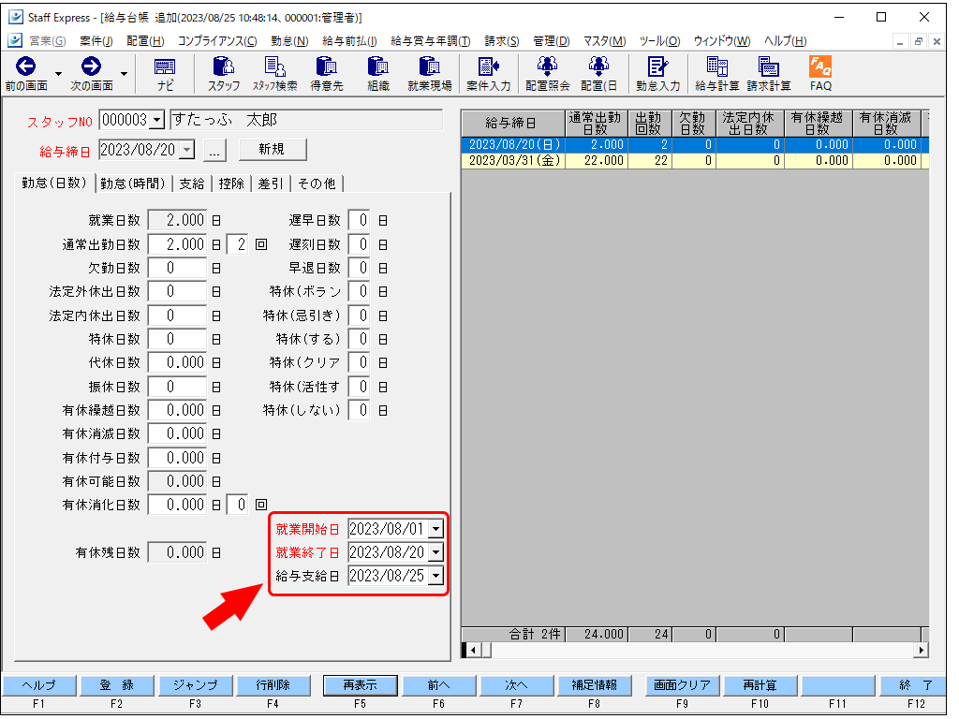Screen dimensions: 959x719
Task: Click the 有休繰越日数 column header
Action: click(819, 124)
